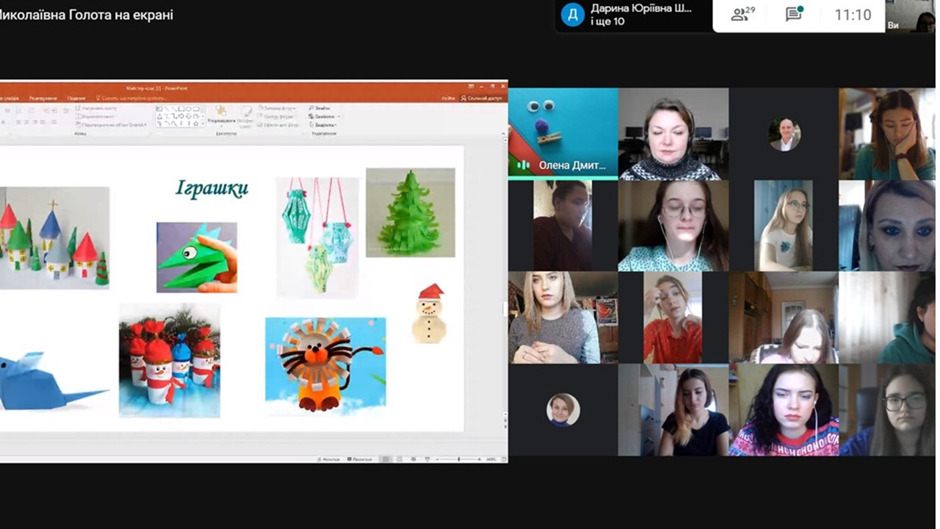This screenshot has height=529, width=940.
Task: Open the participants list icon showing 29
Action: 742,15
